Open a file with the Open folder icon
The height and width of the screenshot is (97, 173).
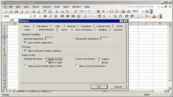point(11,11)
